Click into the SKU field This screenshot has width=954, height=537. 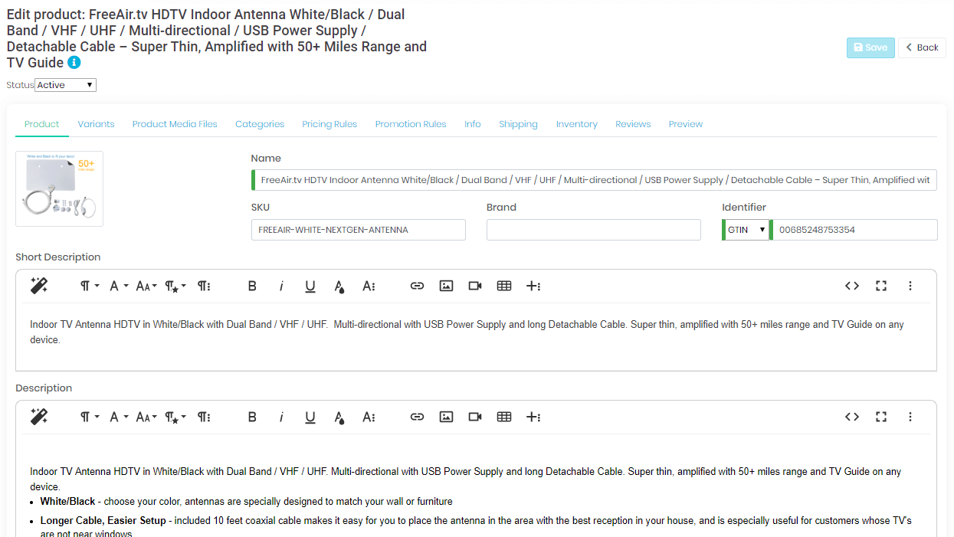tap(359, 230)
